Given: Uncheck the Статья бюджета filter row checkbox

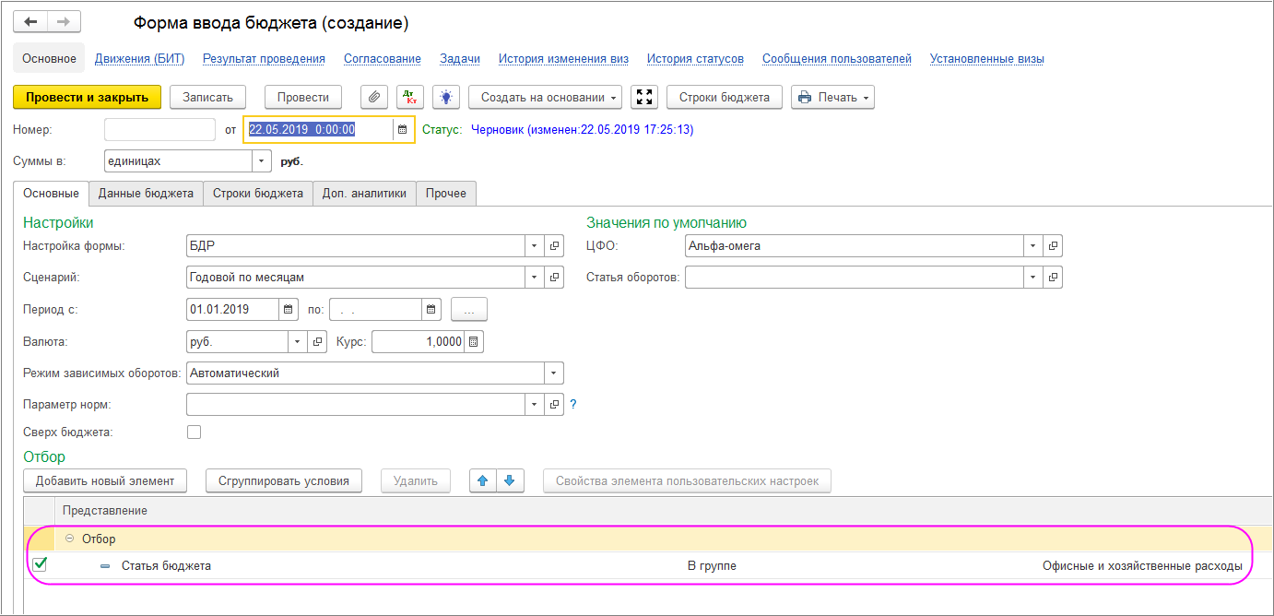Looking at the screenshot, I should (41, 565).
